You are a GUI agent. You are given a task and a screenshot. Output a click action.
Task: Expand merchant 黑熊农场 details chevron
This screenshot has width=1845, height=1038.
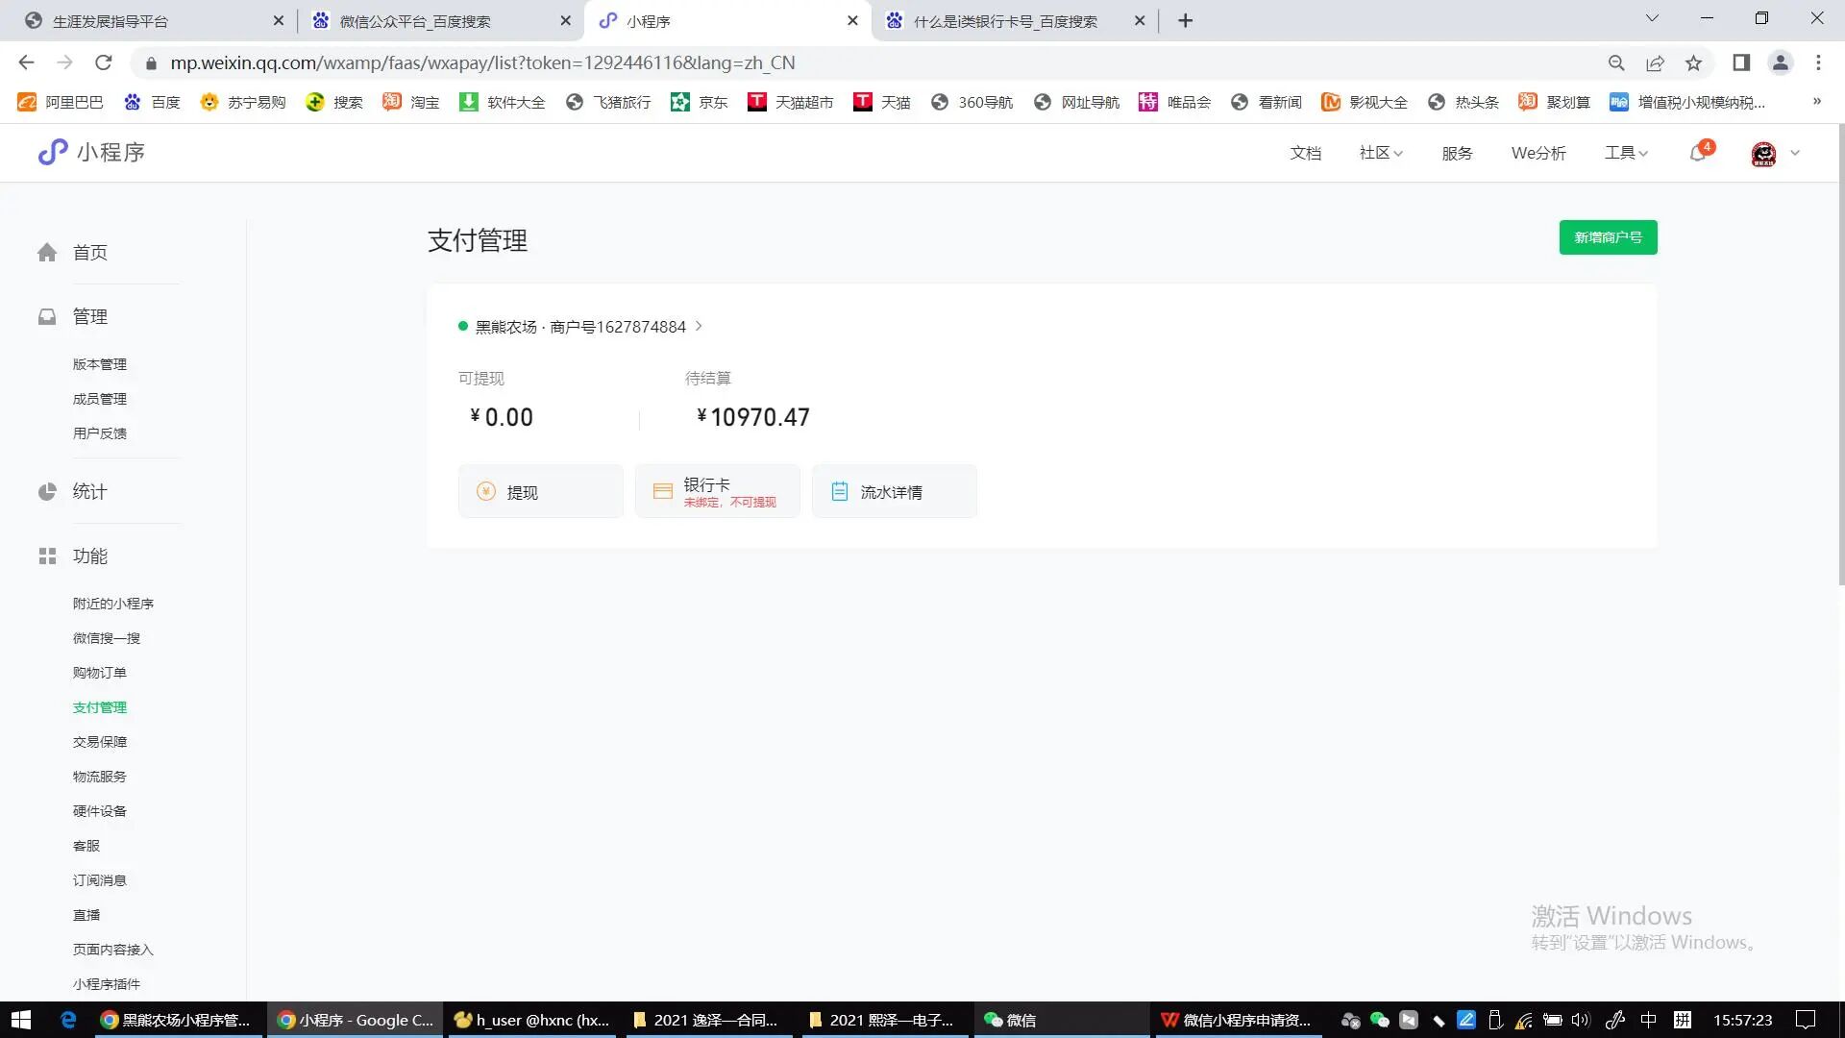click(699, 327)
